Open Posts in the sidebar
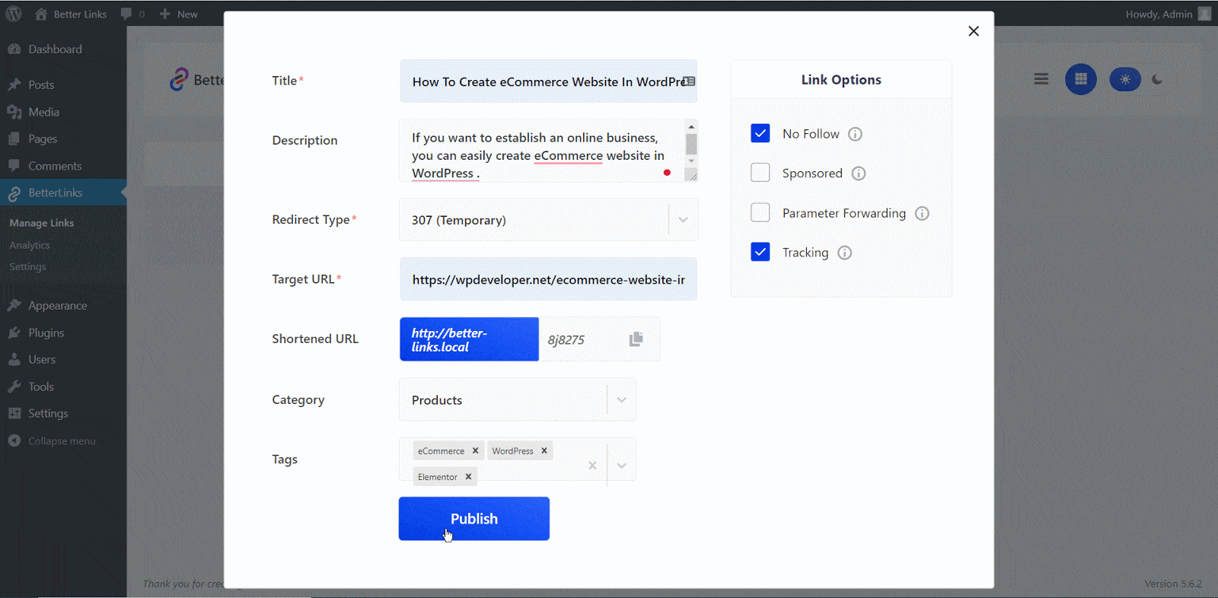Image resolution: width=1218 pixels, height=598 pixels. tap(63, 84)
